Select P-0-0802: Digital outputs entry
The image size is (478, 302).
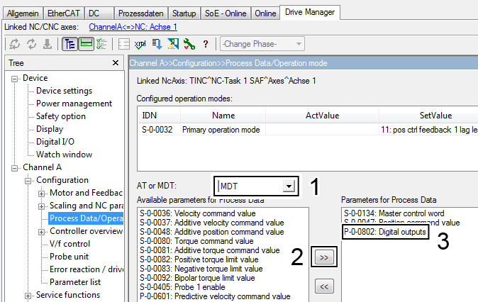[384, 232]
